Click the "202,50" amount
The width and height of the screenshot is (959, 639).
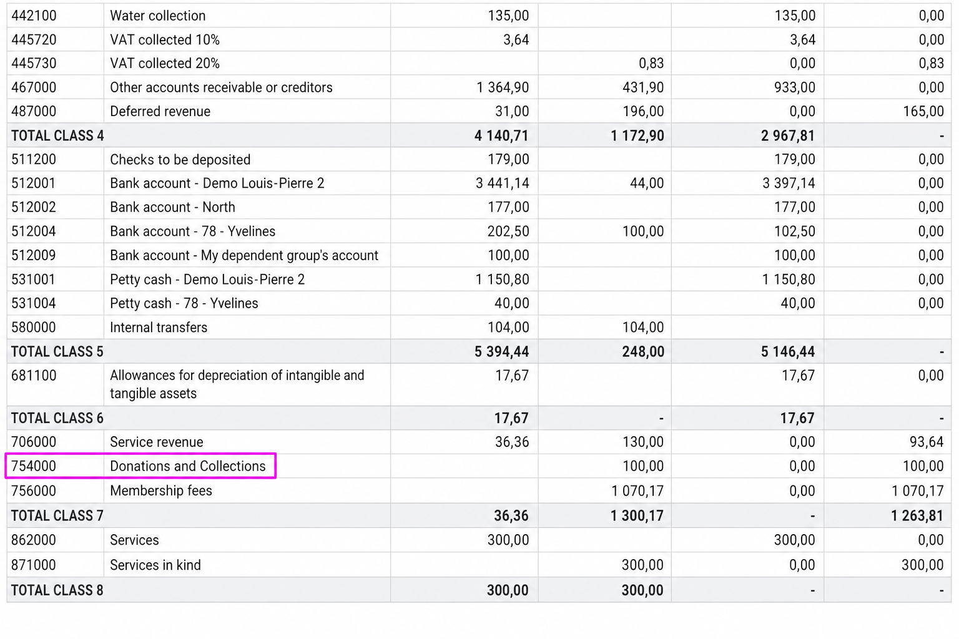click(x=508, y=232)
